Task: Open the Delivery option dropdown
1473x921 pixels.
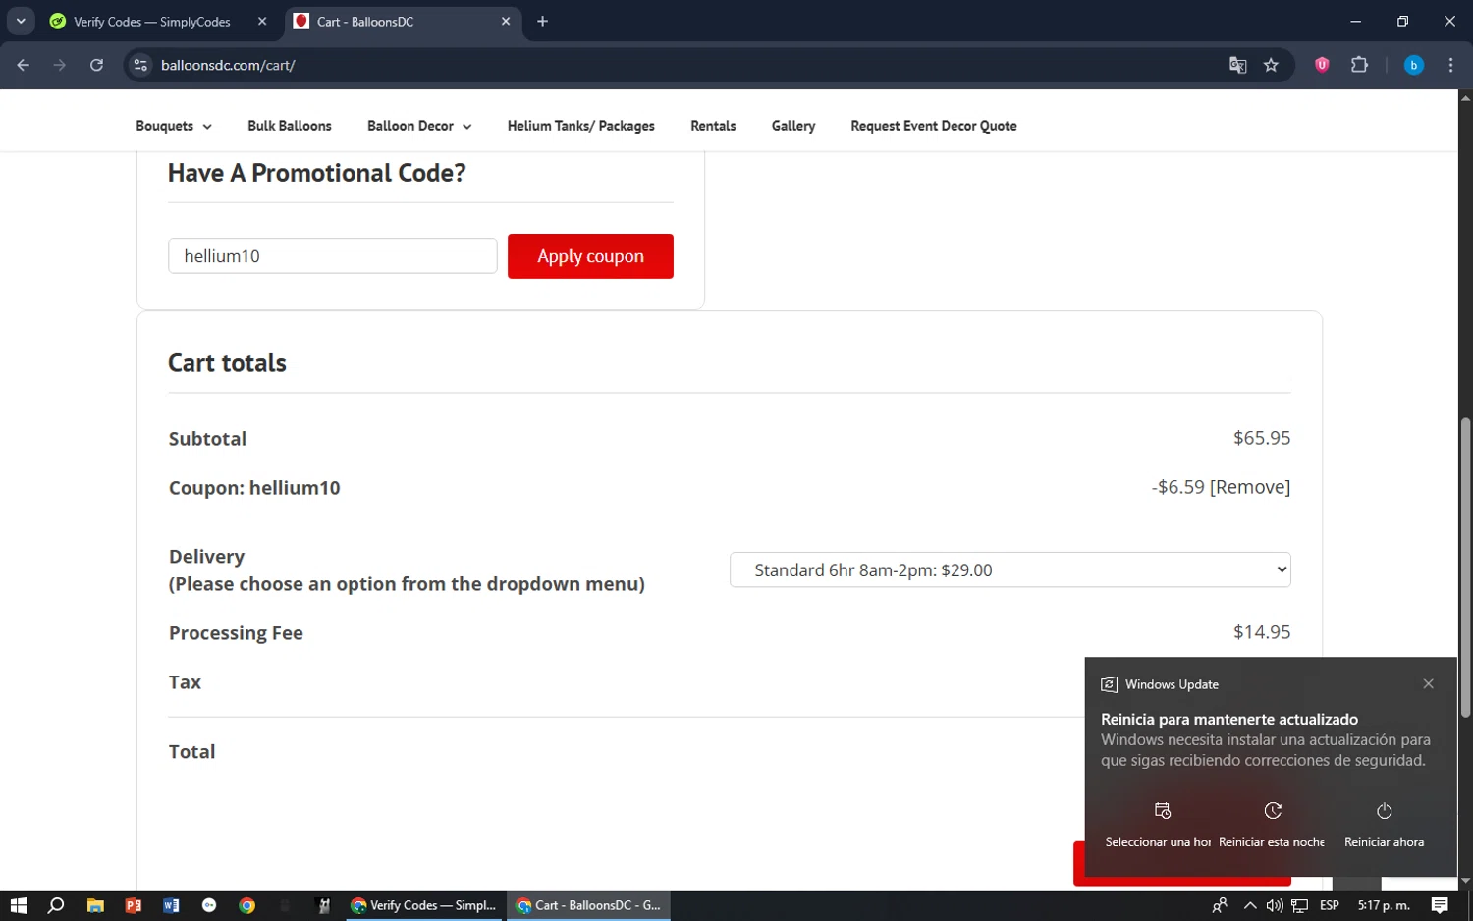Action: pyautogui.click(x=1009, y=569)
